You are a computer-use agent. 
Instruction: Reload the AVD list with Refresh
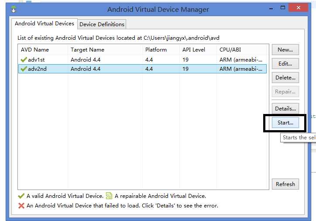pyautogui.click(x=285, y=184)
